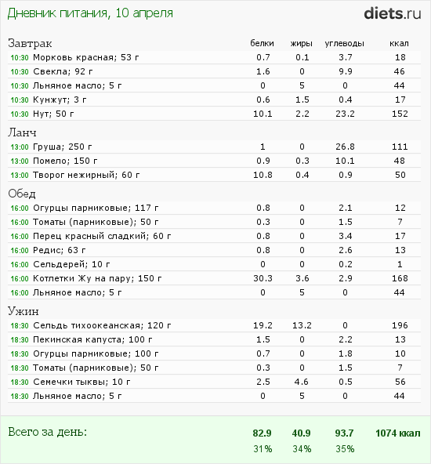Viewport: 431px width, 464px height.
Task: Click the Всего за день label
Action: [48, 432]
